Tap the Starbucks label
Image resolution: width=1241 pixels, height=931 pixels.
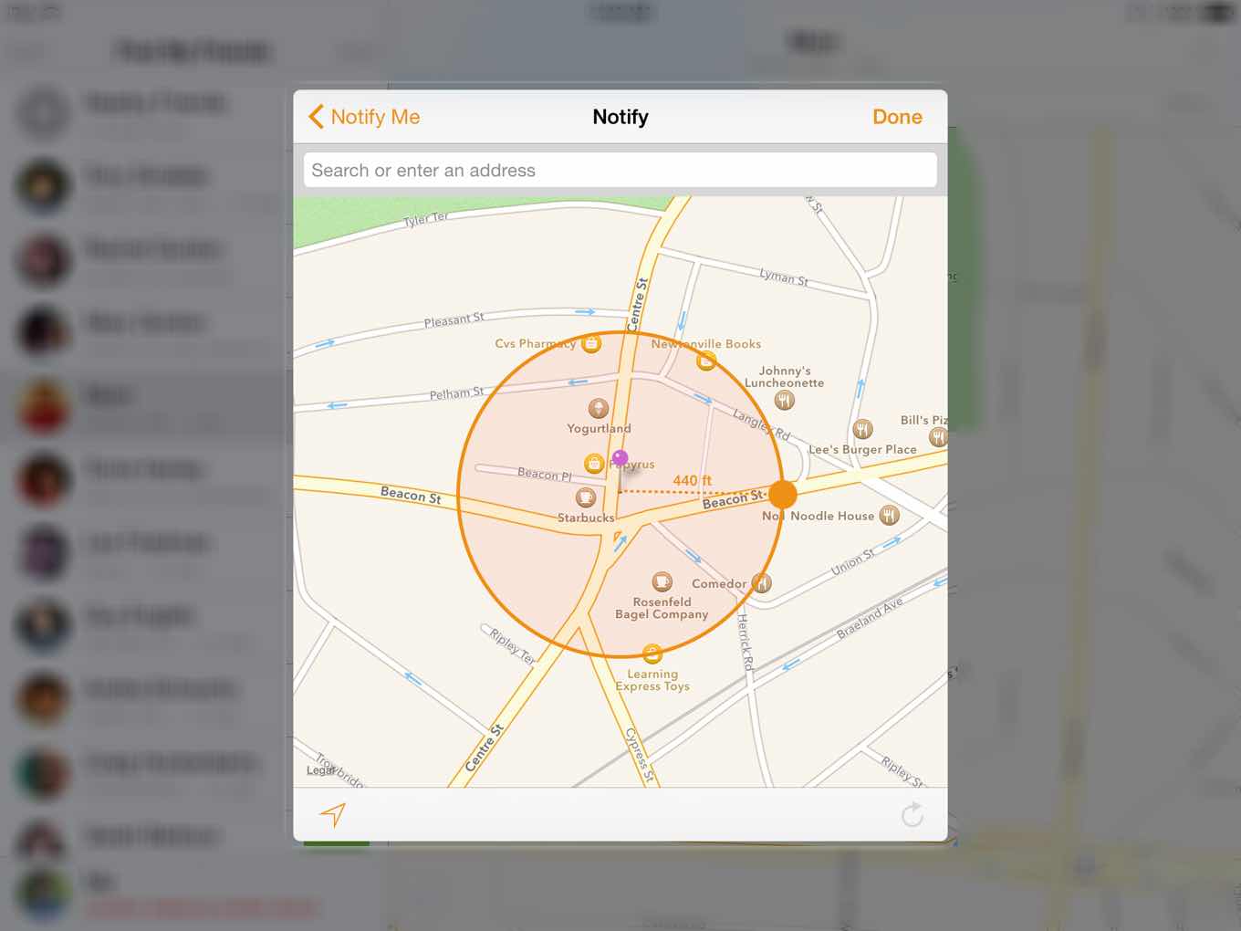[586, 518]
